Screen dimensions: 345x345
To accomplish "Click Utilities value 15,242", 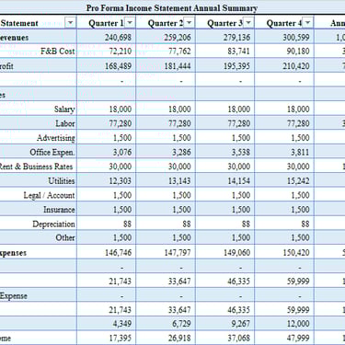I will [x=298, y=181].
